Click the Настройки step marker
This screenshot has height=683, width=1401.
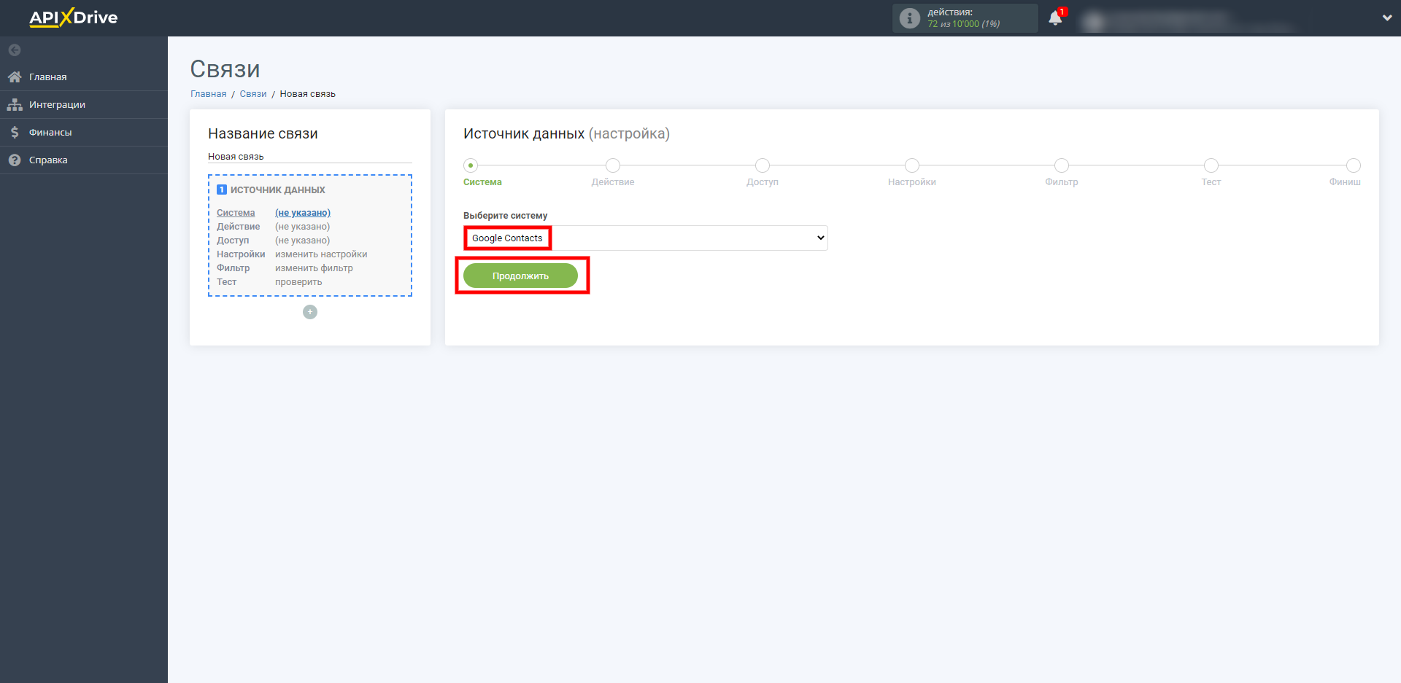pos(912,165)
